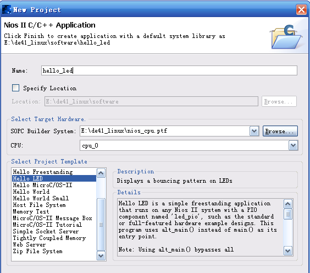This screenshot has width=310, height=273.
Task: Click template list scroll up arrow
Action: click(101, 173)
